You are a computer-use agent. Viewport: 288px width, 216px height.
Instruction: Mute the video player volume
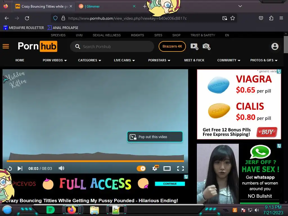pyautogui.click(x=61, y=168)
